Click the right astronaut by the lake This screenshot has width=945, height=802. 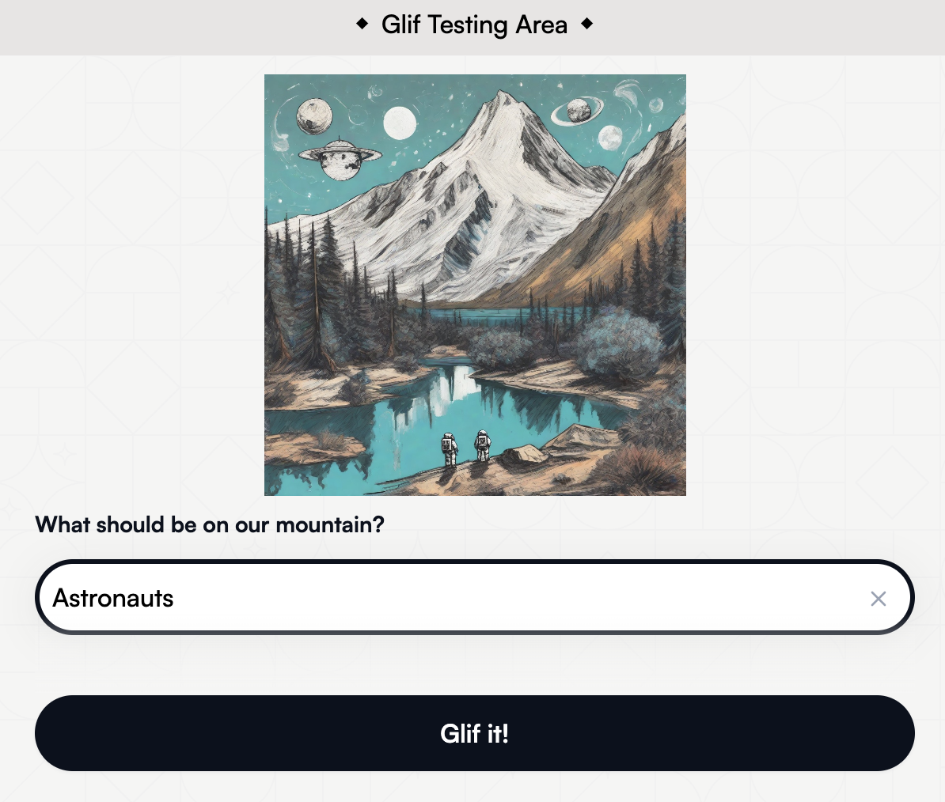point(482,445)
